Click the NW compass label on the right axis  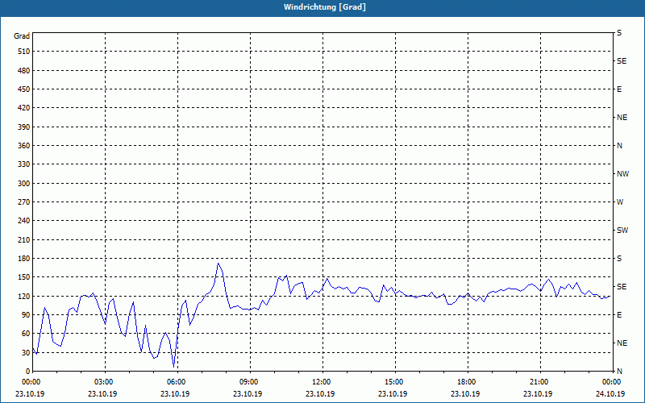pyautogui.click(x=622, y=174)
